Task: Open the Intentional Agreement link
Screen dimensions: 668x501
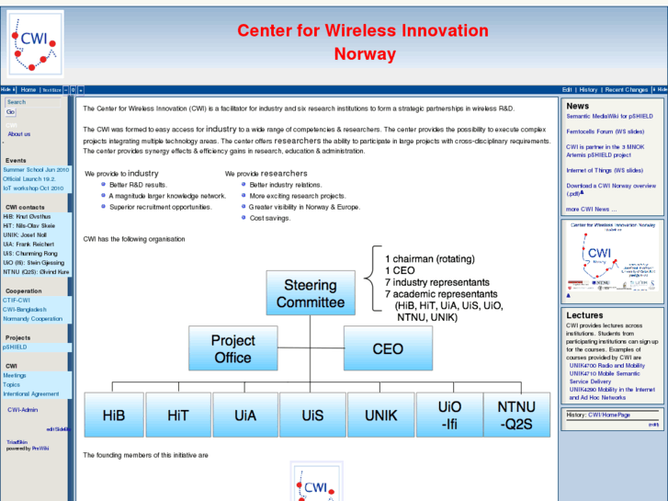Action: [31, 394]
